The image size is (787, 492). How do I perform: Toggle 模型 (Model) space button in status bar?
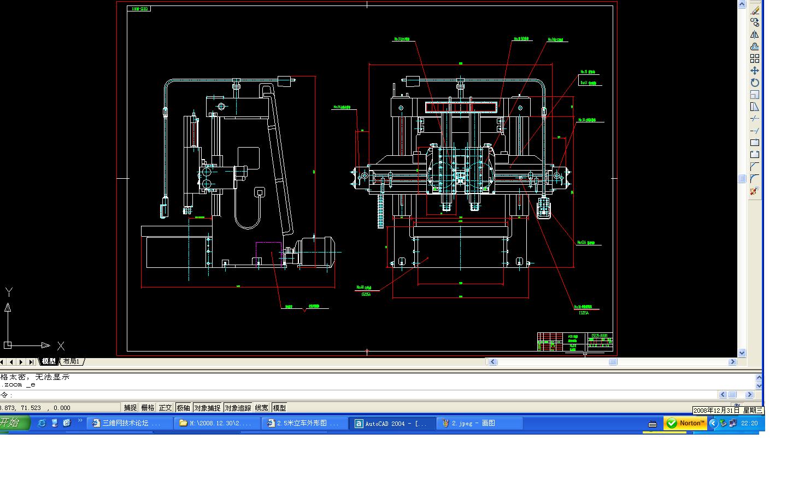(x=279, y=408)
